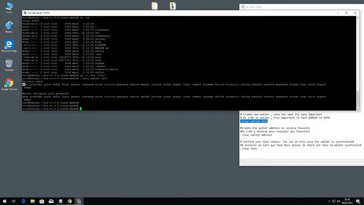Viewport: 364px width, 205px height.
Task: Click the Notepad window title bar icon
Action: click(243, 7)
